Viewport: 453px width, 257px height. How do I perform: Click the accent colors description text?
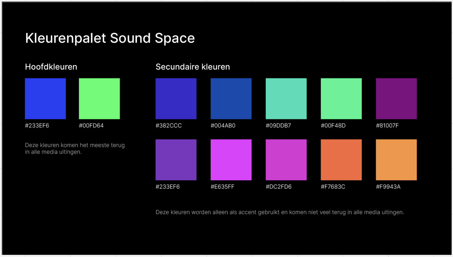coord(280,212)
